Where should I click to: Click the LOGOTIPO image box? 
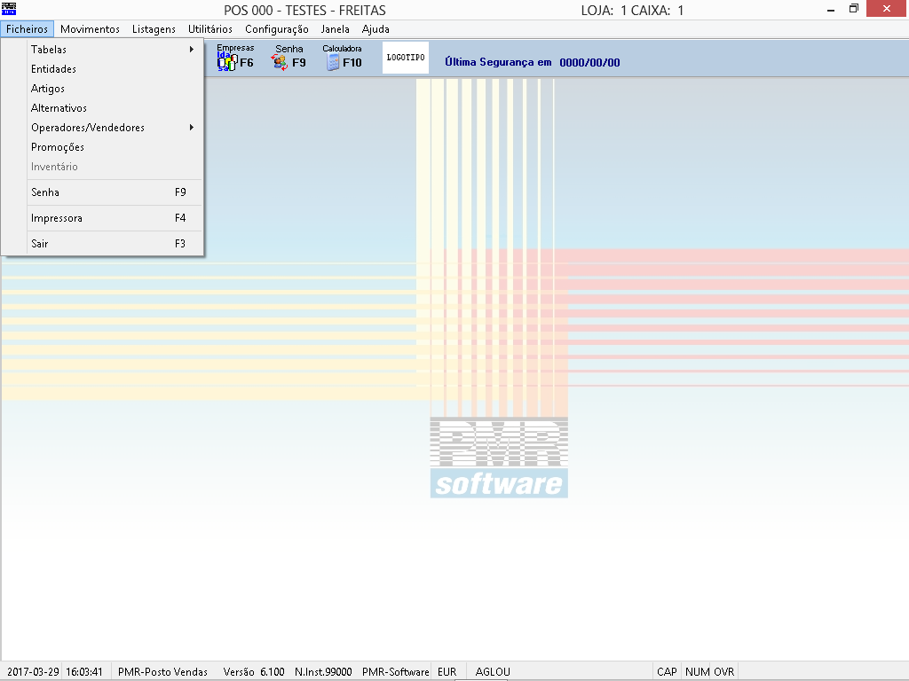tap(406, 58)
